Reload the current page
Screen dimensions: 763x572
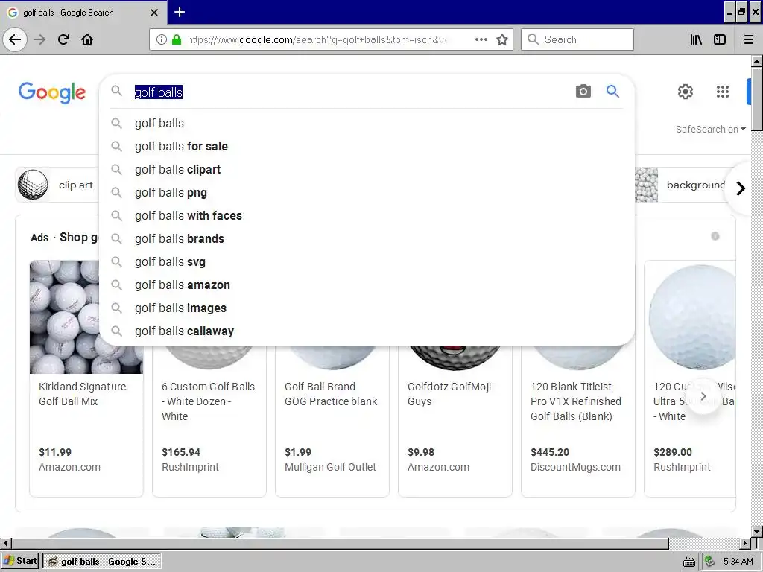(x=63, y=39)
